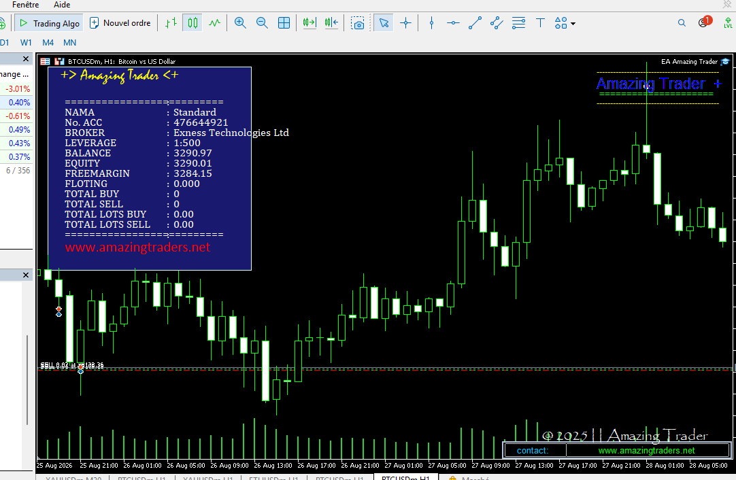The width and height of the screenshot is (736, 480).
Task: Click the -0.61% change value
Action: pos(18,116)
